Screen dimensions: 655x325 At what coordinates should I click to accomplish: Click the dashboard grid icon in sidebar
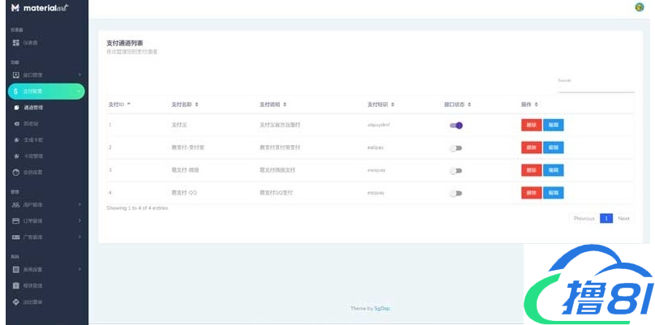15,42
